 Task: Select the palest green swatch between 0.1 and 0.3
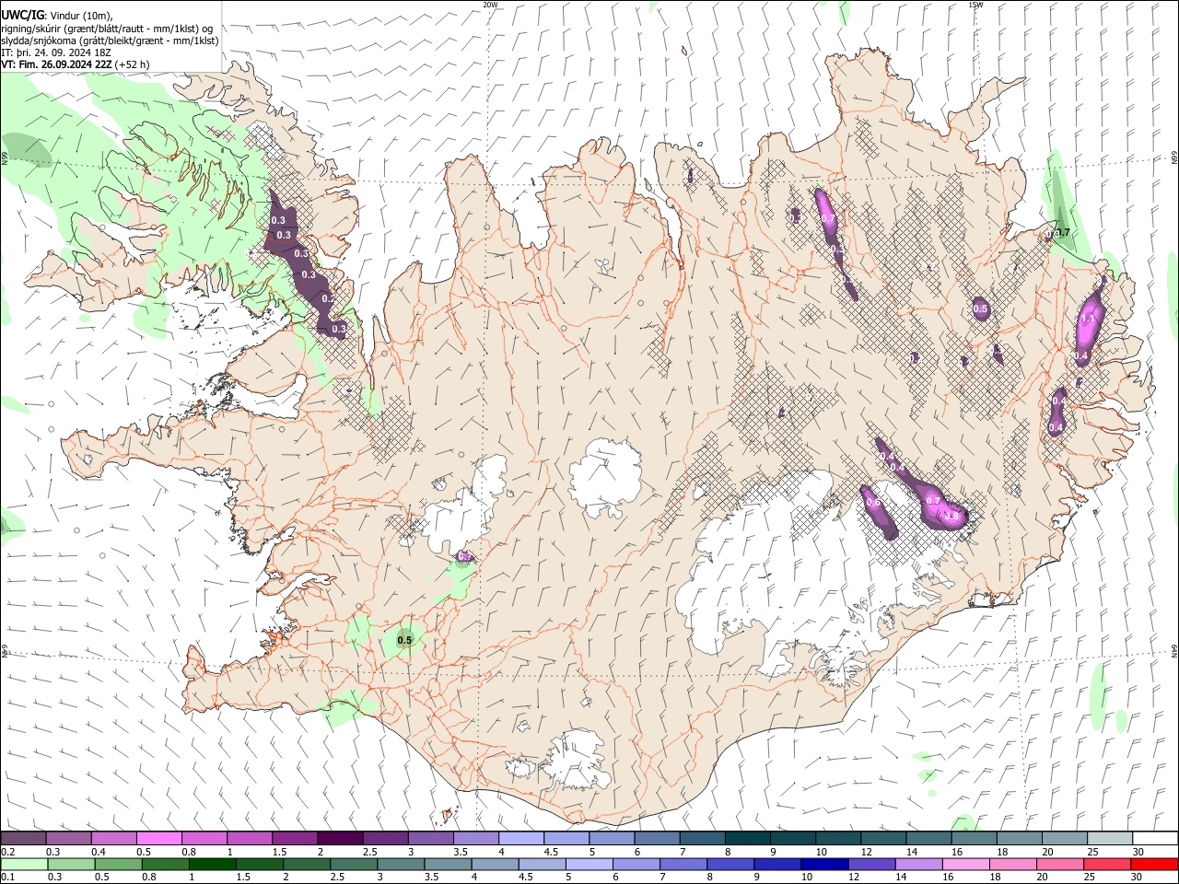click(23, 864)
